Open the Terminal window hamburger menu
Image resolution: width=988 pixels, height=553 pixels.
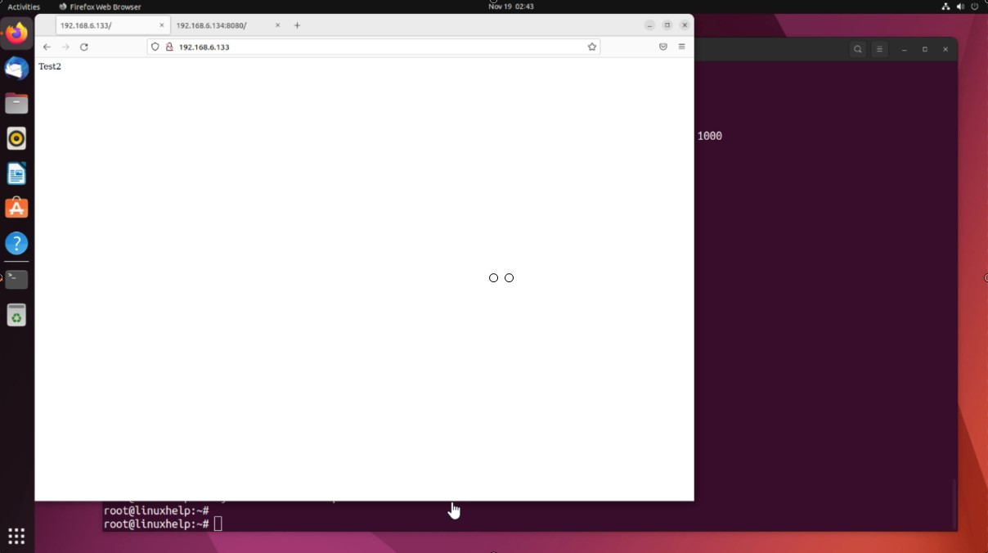[879, 49]
